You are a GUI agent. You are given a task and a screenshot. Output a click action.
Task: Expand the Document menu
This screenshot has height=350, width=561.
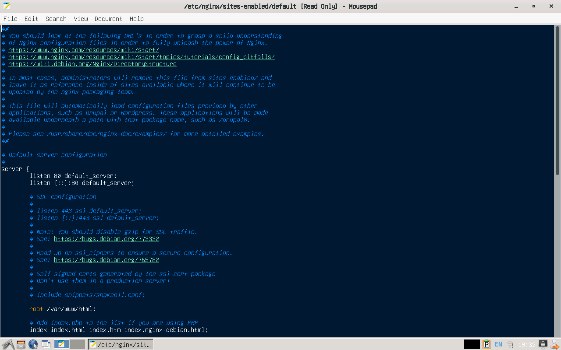pyautogui.click(x=108, y=19)
